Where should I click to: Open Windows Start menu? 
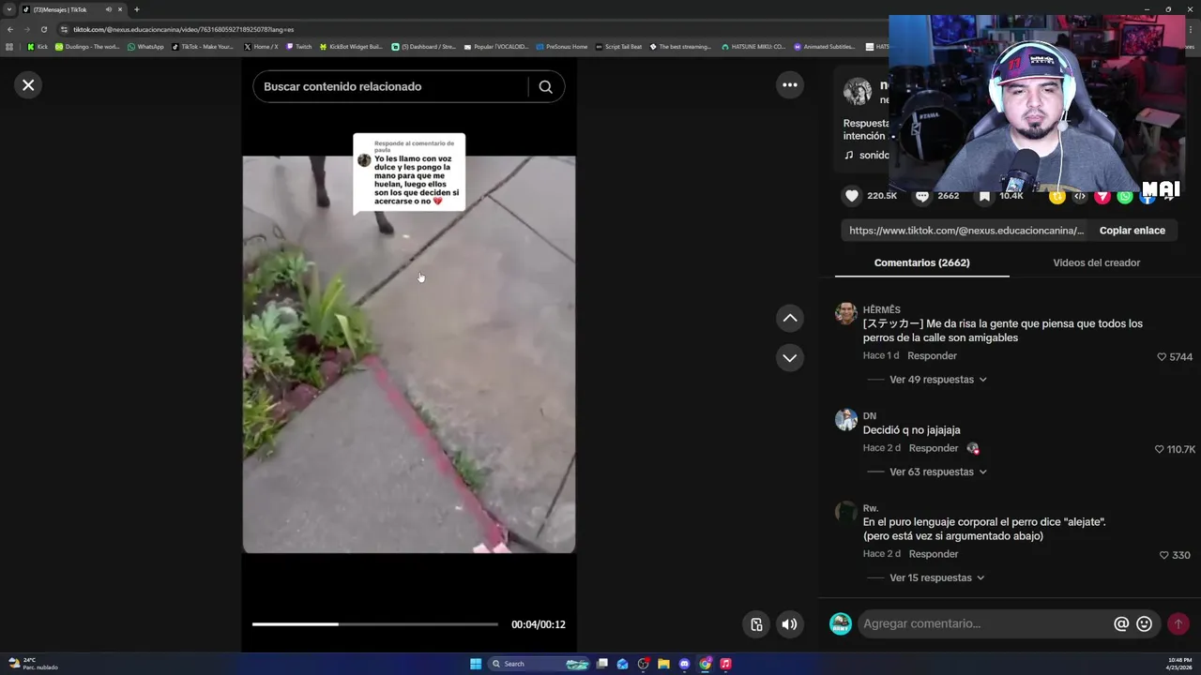click(476, 664)
